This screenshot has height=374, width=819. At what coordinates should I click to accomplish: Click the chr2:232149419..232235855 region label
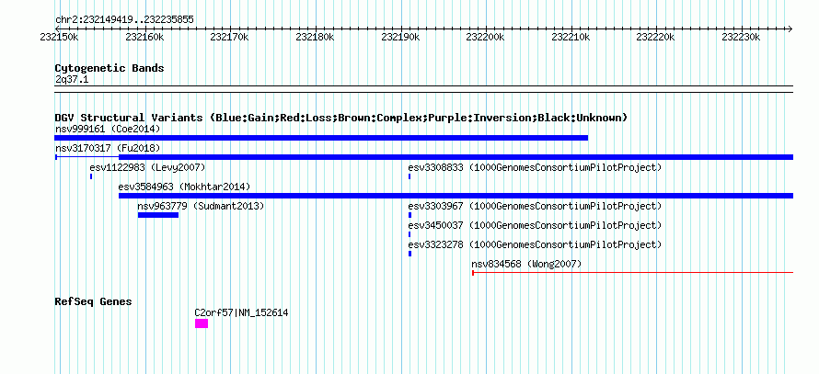pyautogui.click(x=124, y=20)
